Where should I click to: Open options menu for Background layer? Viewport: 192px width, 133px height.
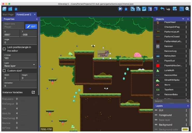pos(186,125)
